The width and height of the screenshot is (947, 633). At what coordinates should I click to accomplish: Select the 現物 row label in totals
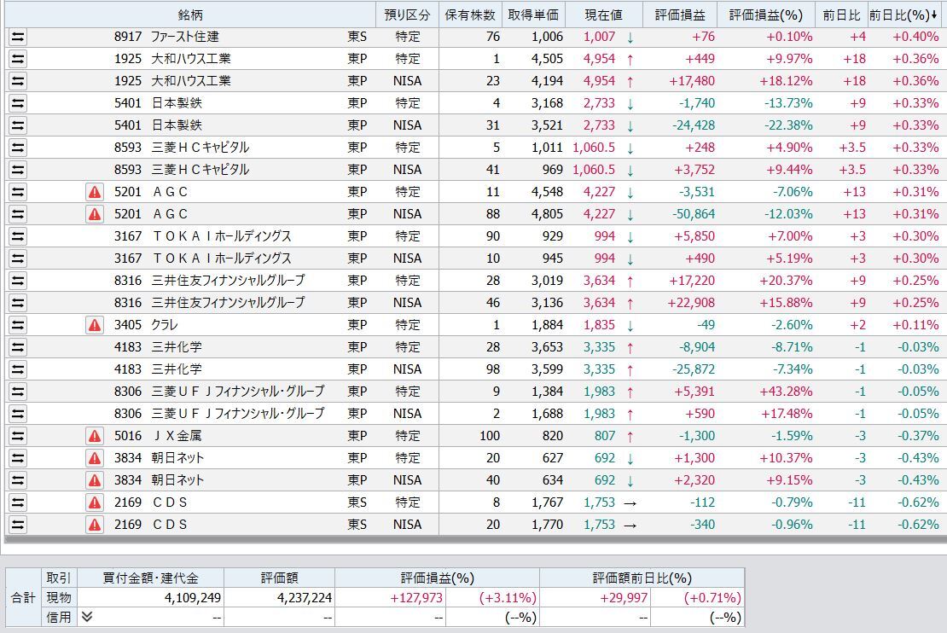click(x=59, y=598)
